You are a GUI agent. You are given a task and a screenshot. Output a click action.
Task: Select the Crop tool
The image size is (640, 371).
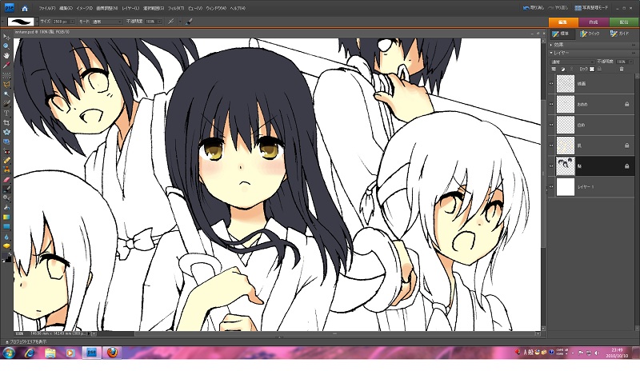pyautogui.click(x=6, y=122)
